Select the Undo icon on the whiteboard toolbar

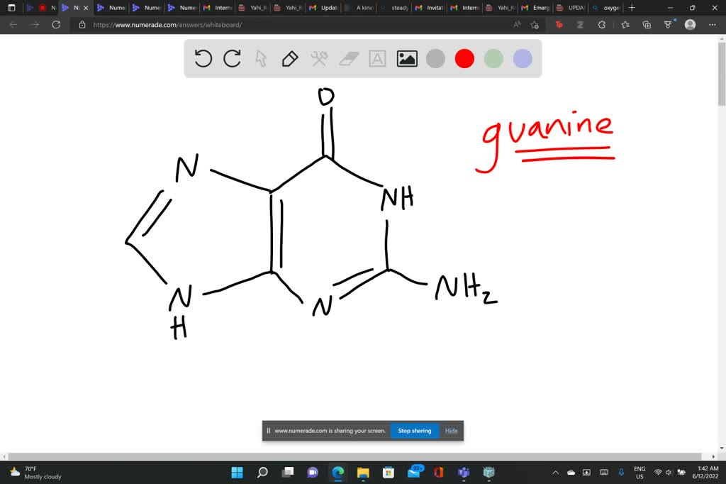203,59
